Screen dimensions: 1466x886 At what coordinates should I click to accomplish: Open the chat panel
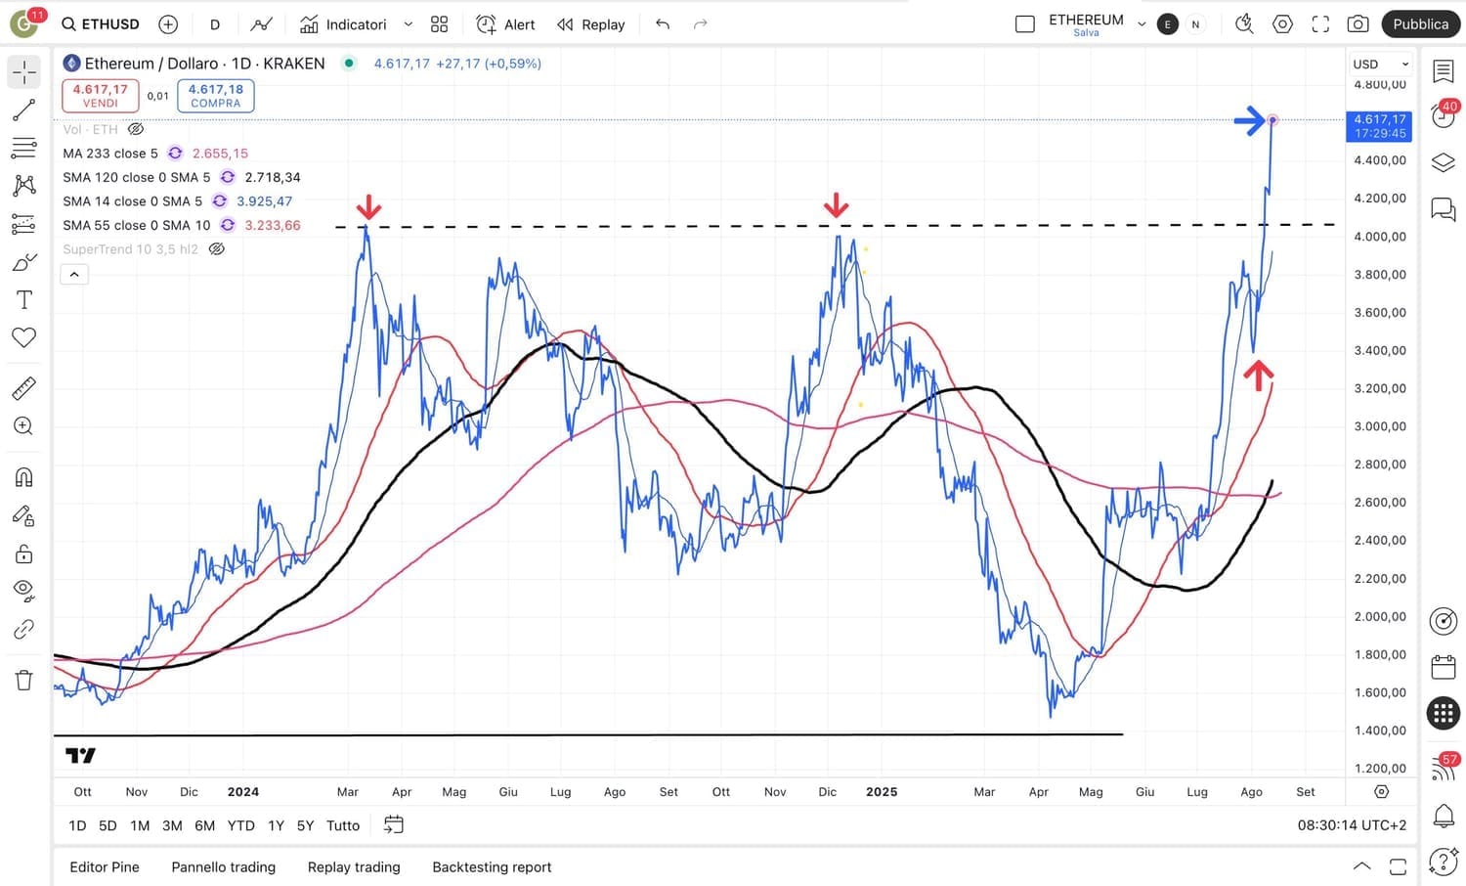[1444, 208]
